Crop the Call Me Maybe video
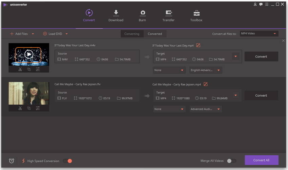Screen dimensions: 288x170 [29, 108]
